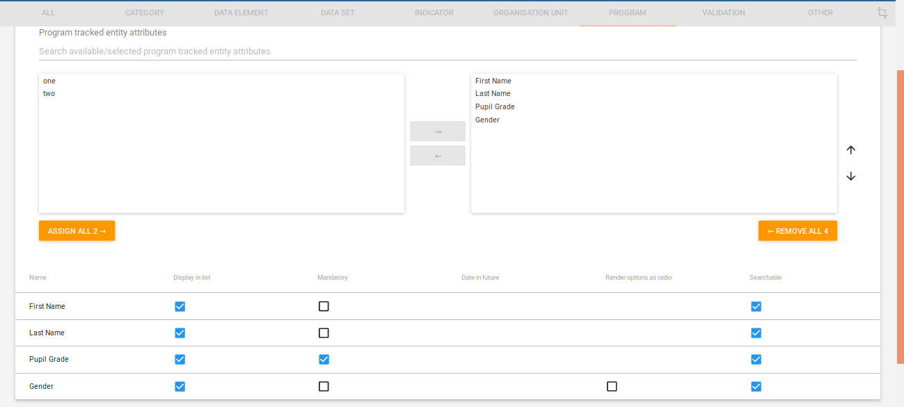Select 'Last Name' in selected attributes list
The height and width of the screenshot is (407, 904).
493,93
